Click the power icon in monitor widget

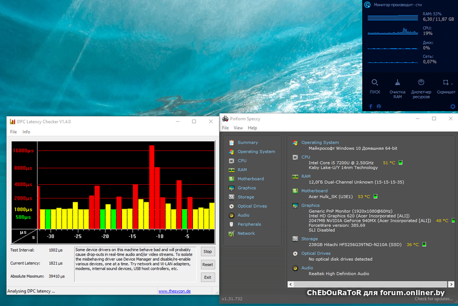coord(453,106)
